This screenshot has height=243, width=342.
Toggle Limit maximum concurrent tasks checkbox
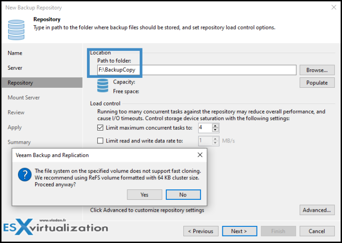pyautogui.click(x=100, y=128)
